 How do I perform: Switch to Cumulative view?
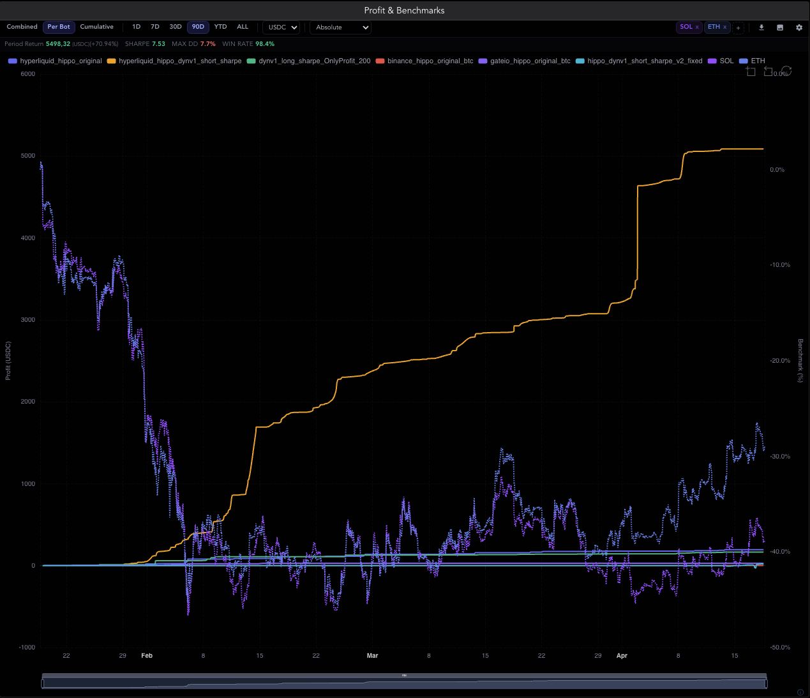pyautogui.click(x=97, y=27)
